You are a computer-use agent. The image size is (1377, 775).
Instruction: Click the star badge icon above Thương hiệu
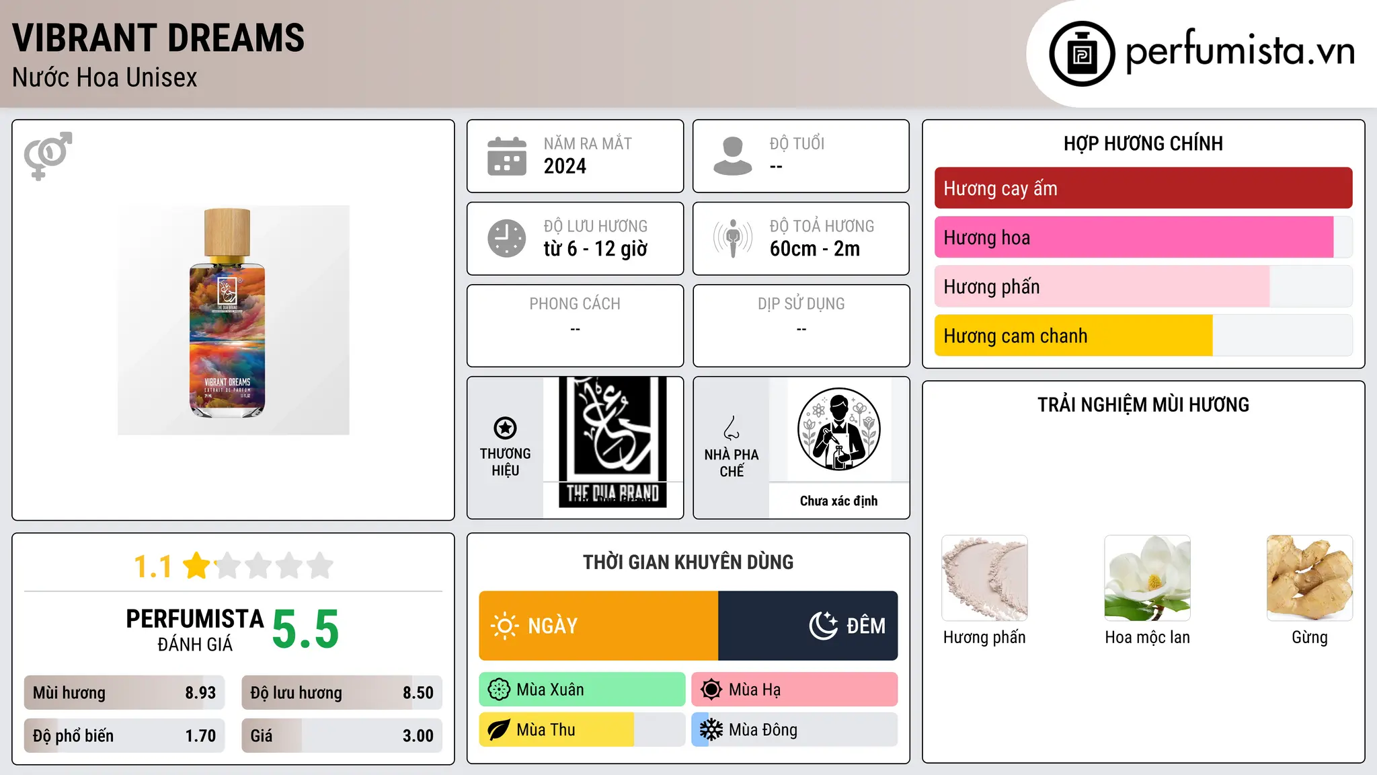(x=505, y=428)
